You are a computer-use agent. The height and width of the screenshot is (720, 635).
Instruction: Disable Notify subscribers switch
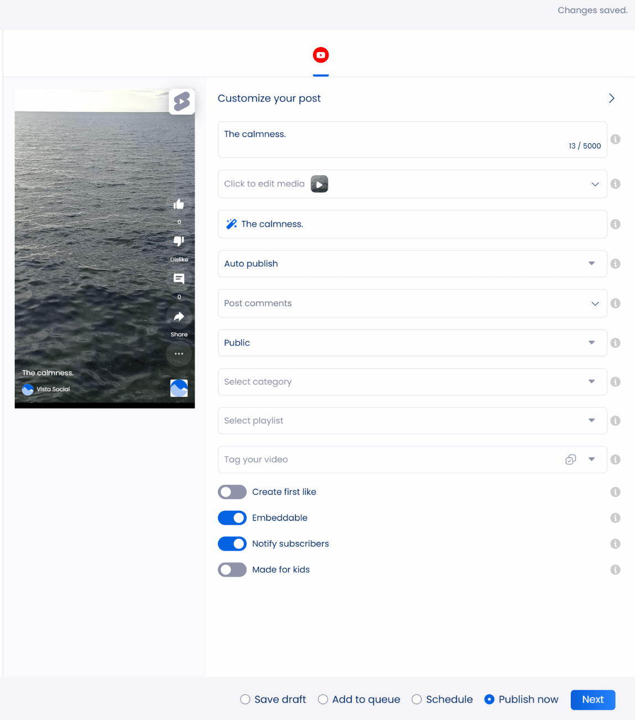click(232, 544)
